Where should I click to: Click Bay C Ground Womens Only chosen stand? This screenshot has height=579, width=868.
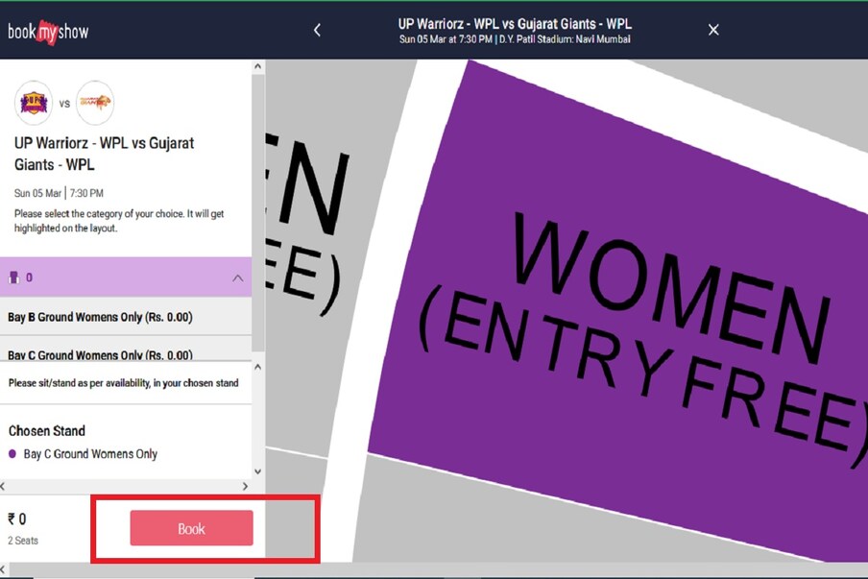[x=90, y=454]
